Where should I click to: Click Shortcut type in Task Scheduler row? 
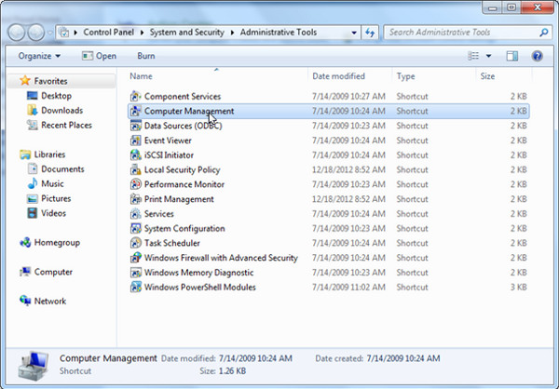[x=412, y=243]
